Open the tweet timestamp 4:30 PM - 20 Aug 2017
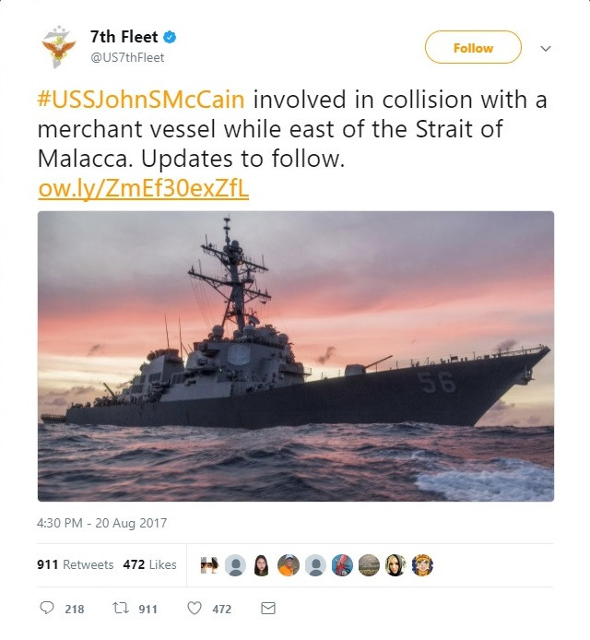 tap(101, 523)
